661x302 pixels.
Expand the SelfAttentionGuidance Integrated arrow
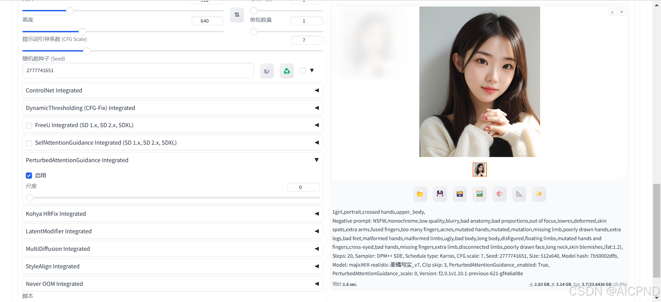click(316, 143)
